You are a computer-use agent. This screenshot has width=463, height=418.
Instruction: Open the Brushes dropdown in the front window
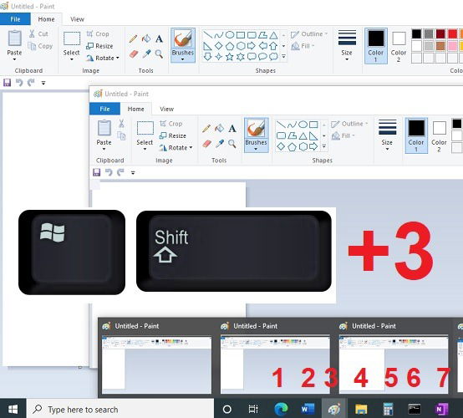pyautogui.click(x=256, y=135)
